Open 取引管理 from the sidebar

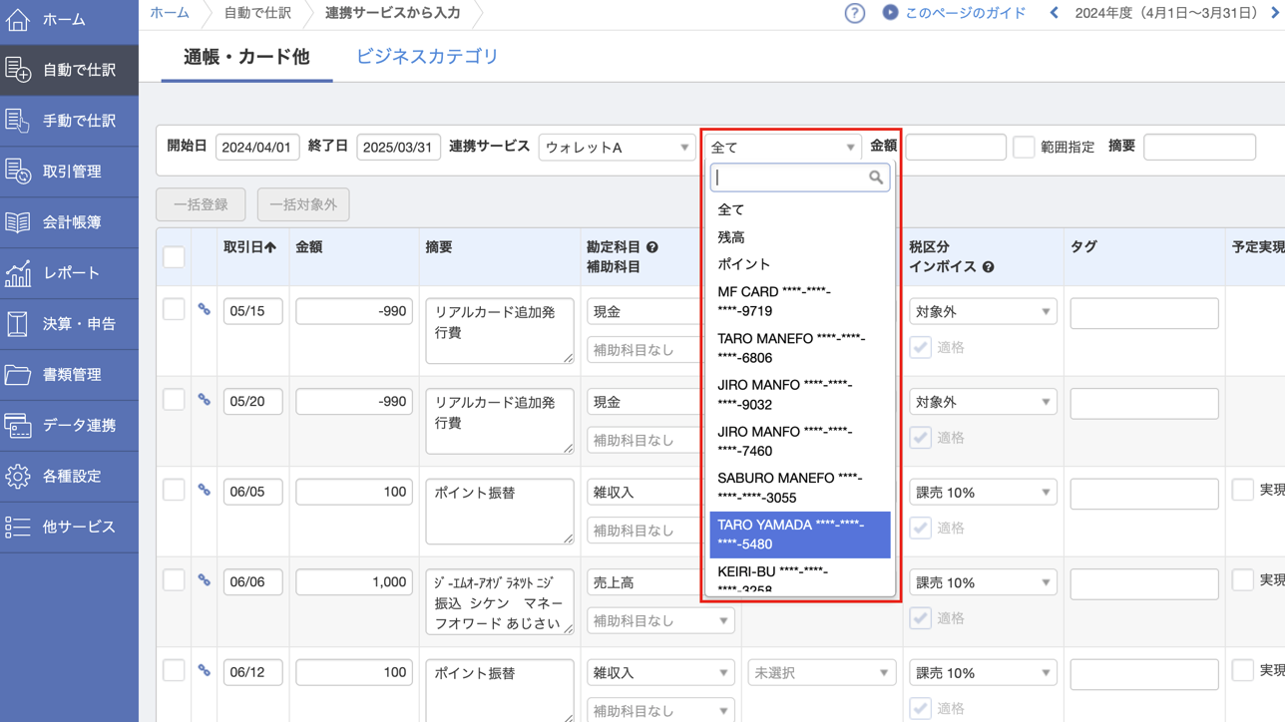(x=70, y=172)
